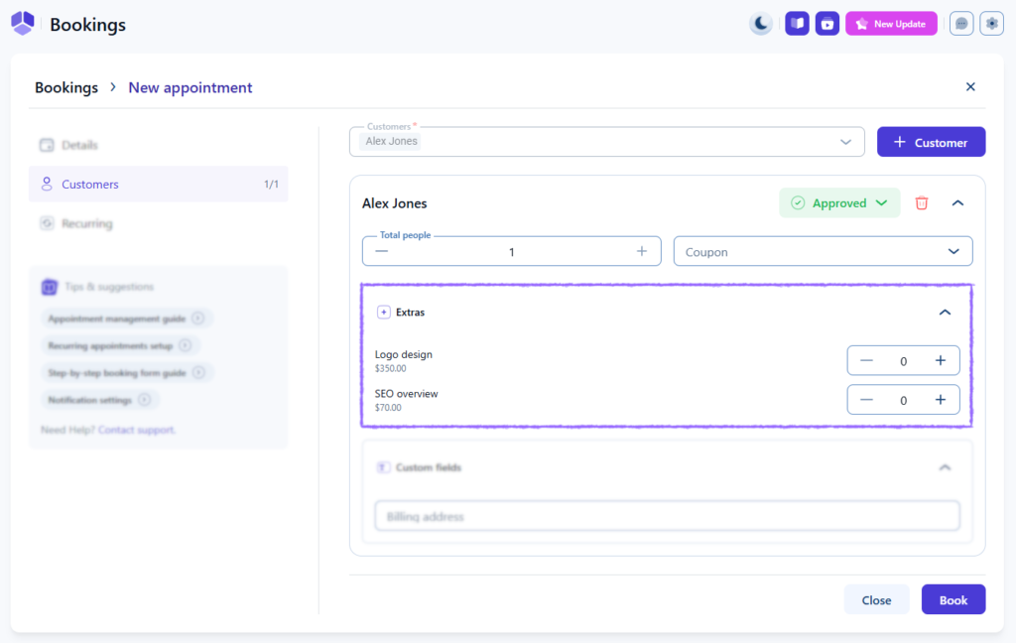The height and width of the screenshot is (643, 1016).
Task: Increase Logo design quantity with plus
Action: 941,360
